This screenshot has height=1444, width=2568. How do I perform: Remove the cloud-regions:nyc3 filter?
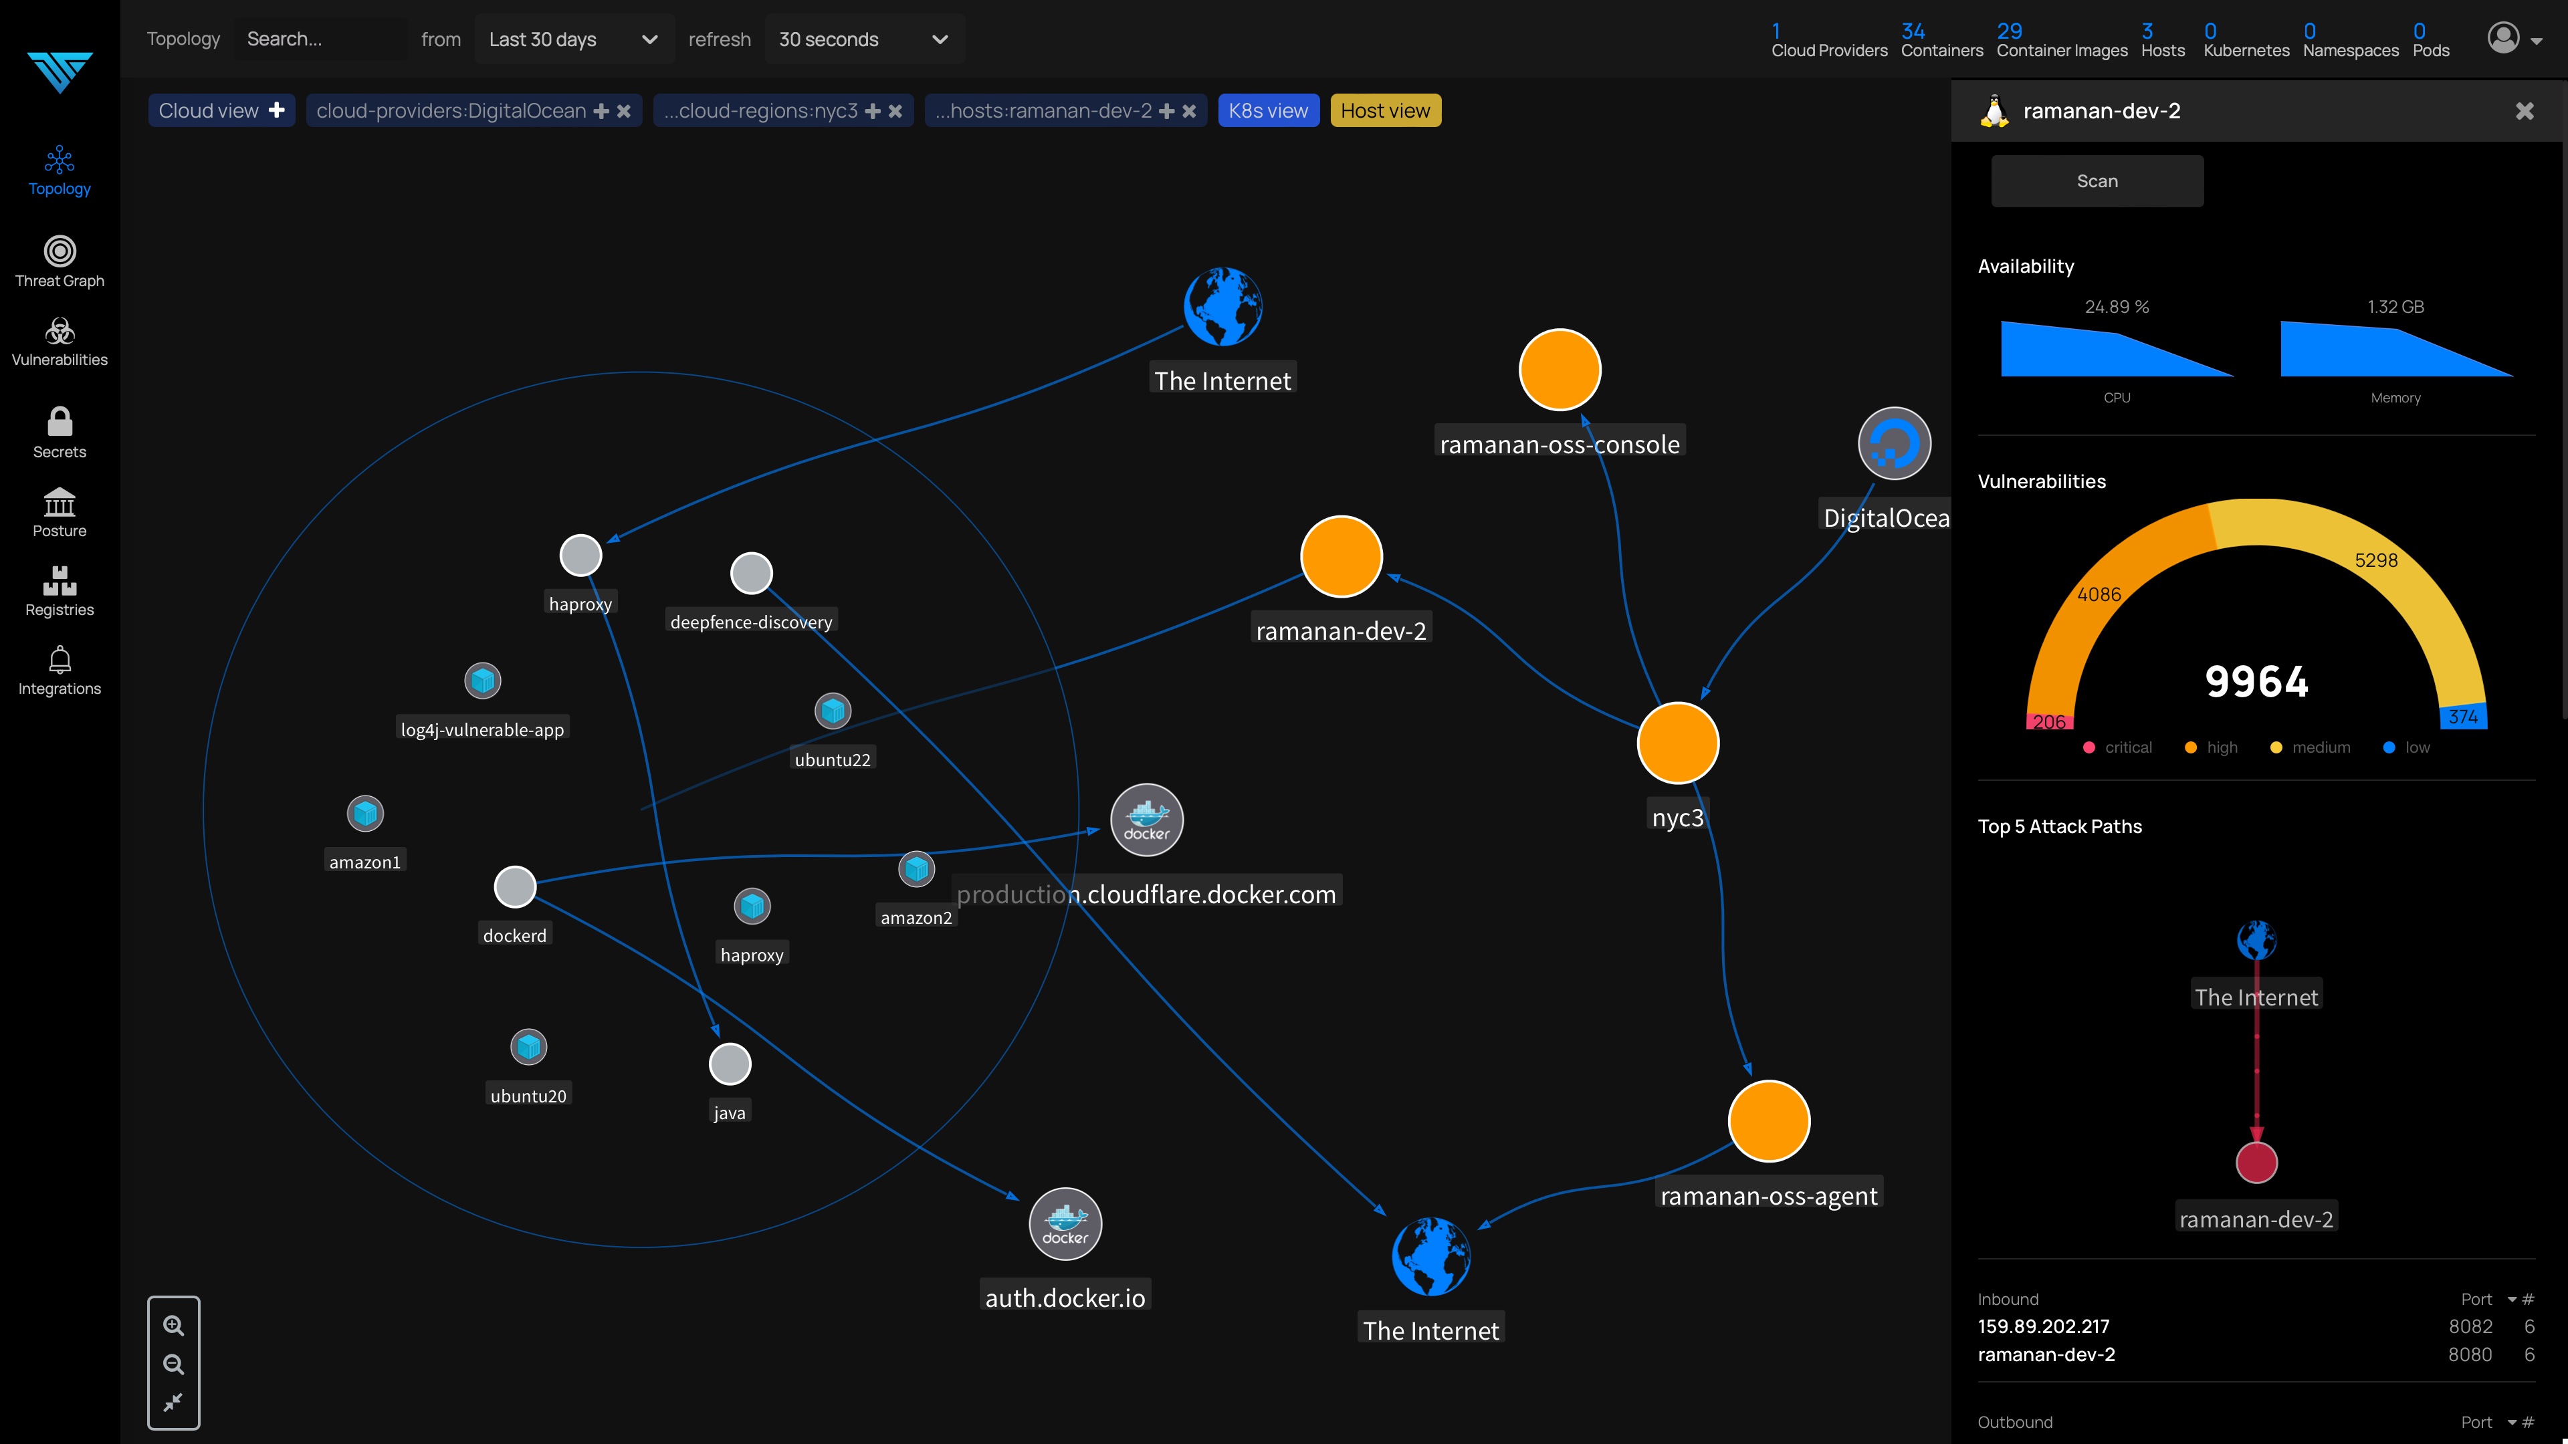coord(895,110)
